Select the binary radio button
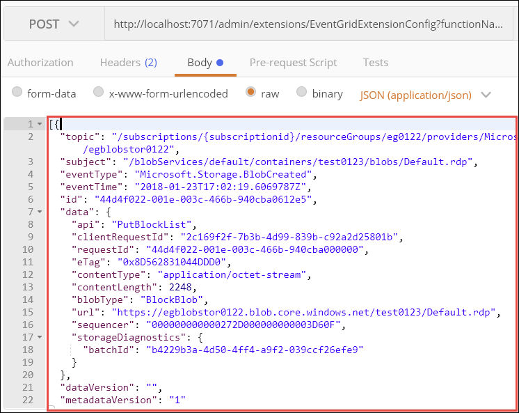Screen dimensions: 519x413 point(301,91)
